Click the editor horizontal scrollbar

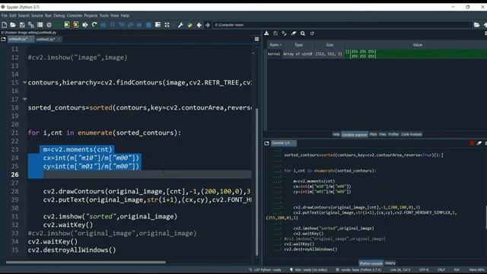point(86,262)
